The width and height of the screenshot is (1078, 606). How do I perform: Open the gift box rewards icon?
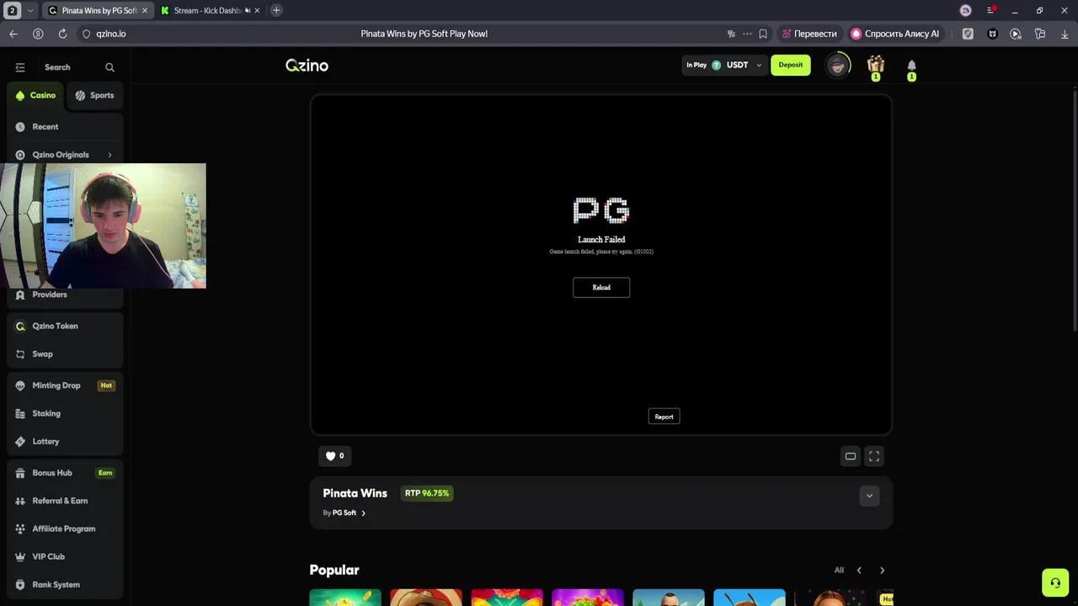[x=876, y=65]
